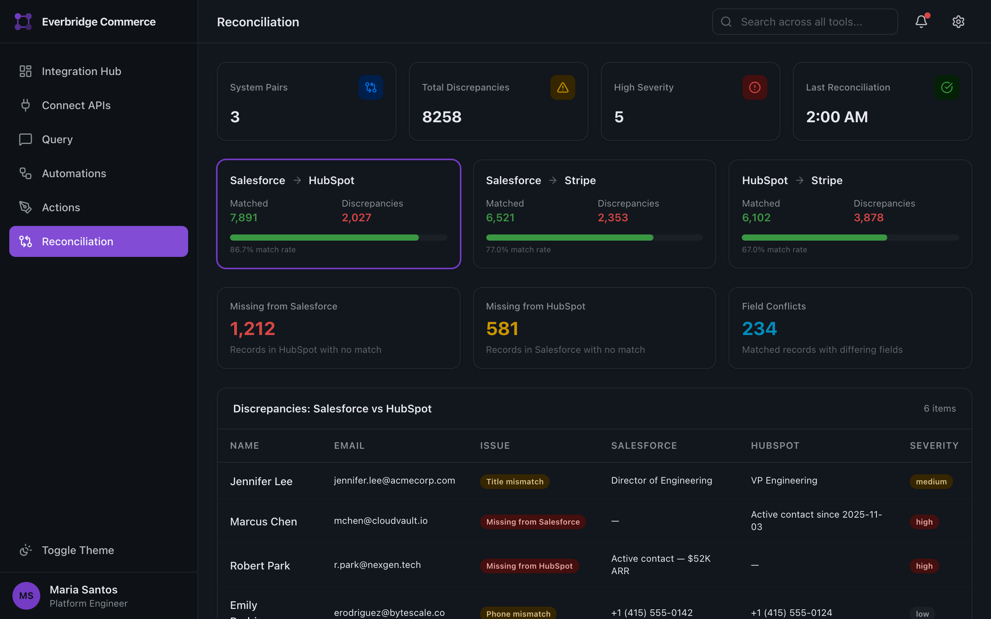Click the High Severity alert icon
Image resolution: width=991 pixels, height=619 pixels.
(754, 87)
